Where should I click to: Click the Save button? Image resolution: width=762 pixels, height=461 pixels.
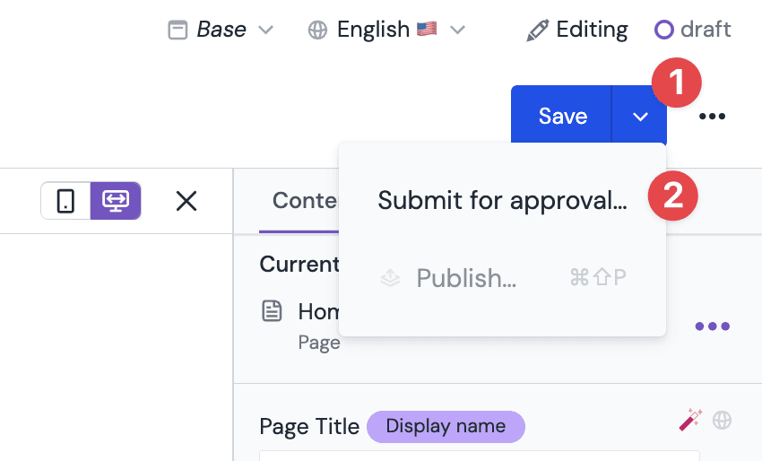tap(562, 117)
